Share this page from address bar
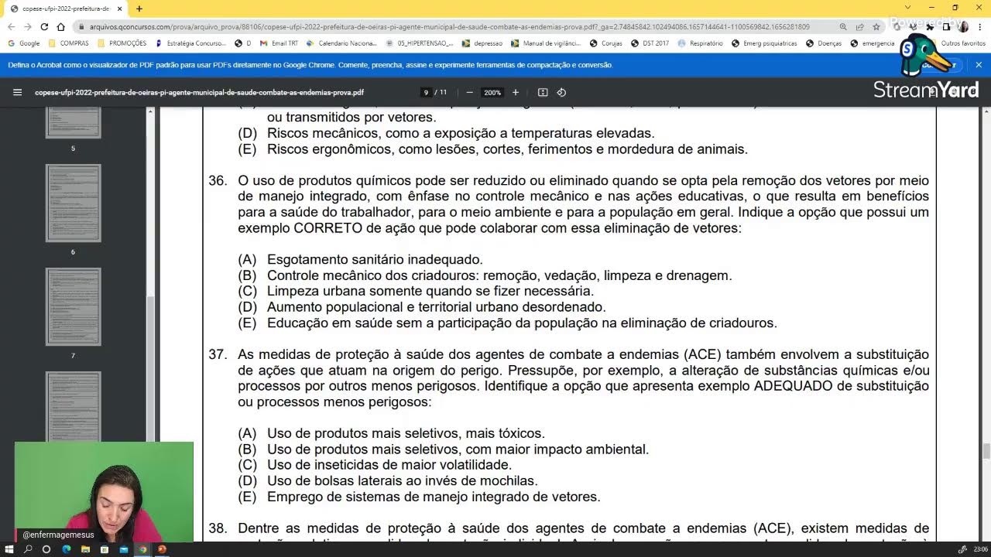This screenshot has height=557, width=991. tap(860, 26)
